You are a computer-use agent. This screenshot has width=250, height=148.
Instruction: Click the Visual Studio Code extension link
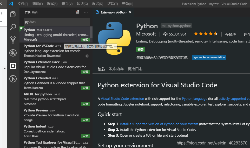point(122,99)
